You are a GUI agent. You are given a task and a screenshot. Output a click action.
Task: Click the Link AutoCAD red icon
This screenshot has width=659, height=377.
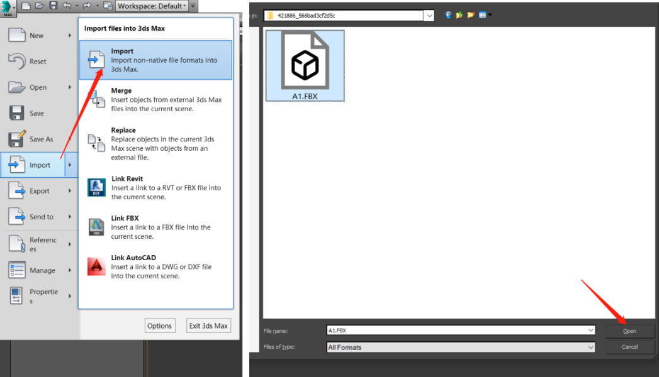tap(96, 266)
